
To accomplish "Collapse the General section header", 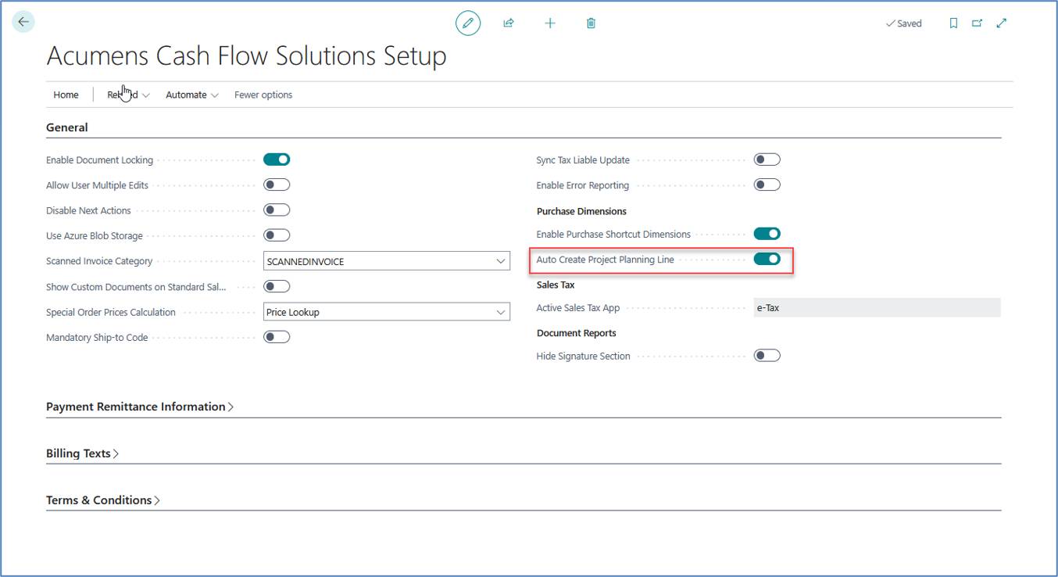I will coord(67,127).
